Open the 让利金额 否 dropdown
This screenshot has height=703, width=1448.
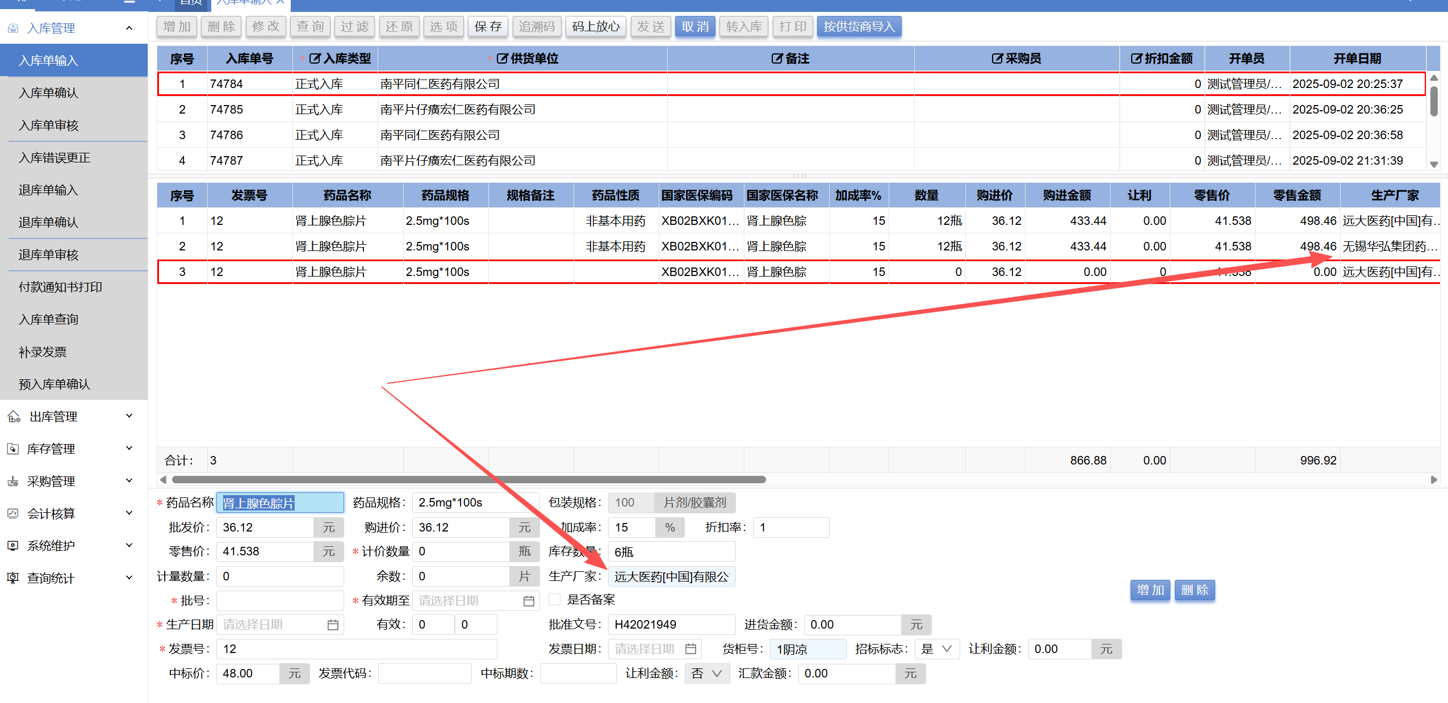click(707, 673)
